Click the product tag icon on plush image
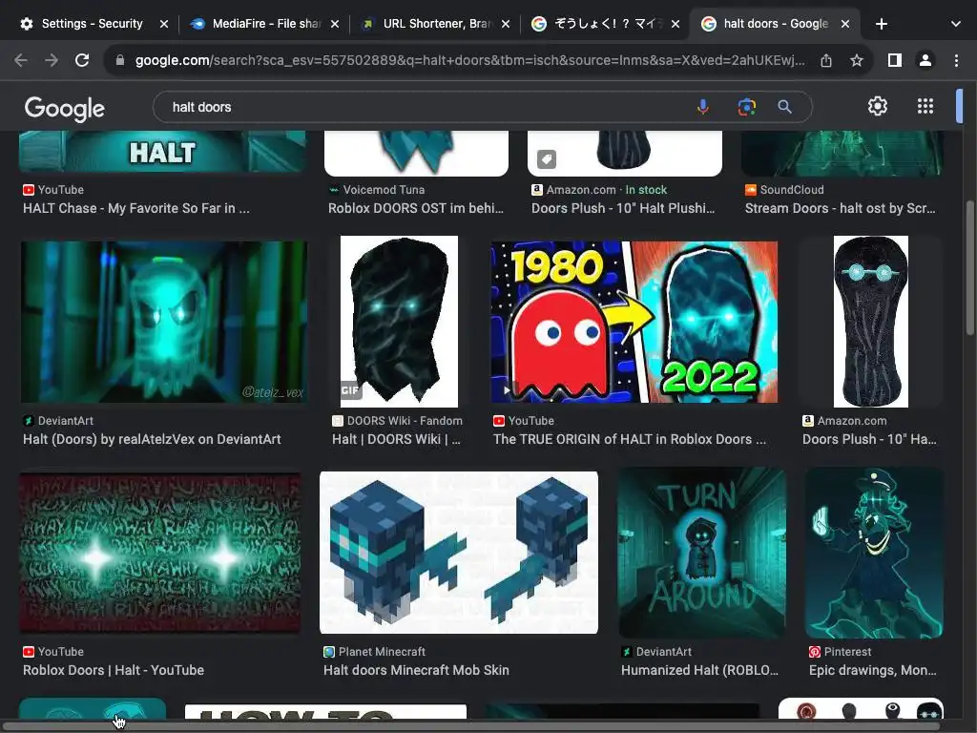The width and height of the screenshot is (977, 733). click(x=547, y=159)
